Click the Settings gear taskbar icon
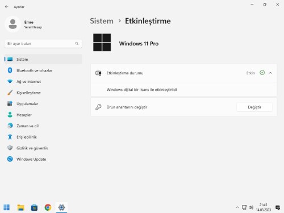Viewport: 284px width, 213px height. [61, 207]
